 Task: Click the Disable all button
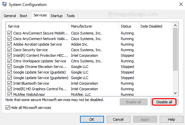[x=164, y=102]
